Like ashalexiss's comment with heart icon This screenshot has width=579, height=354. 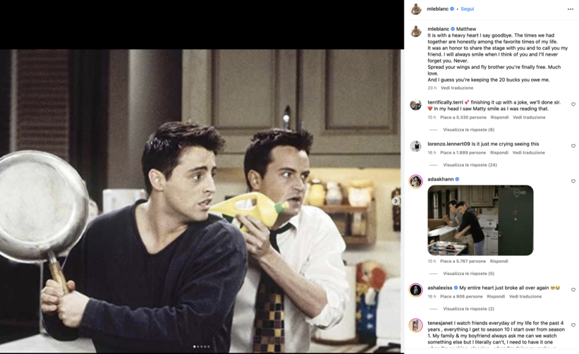pyautogui.click(x=573, y=290)
